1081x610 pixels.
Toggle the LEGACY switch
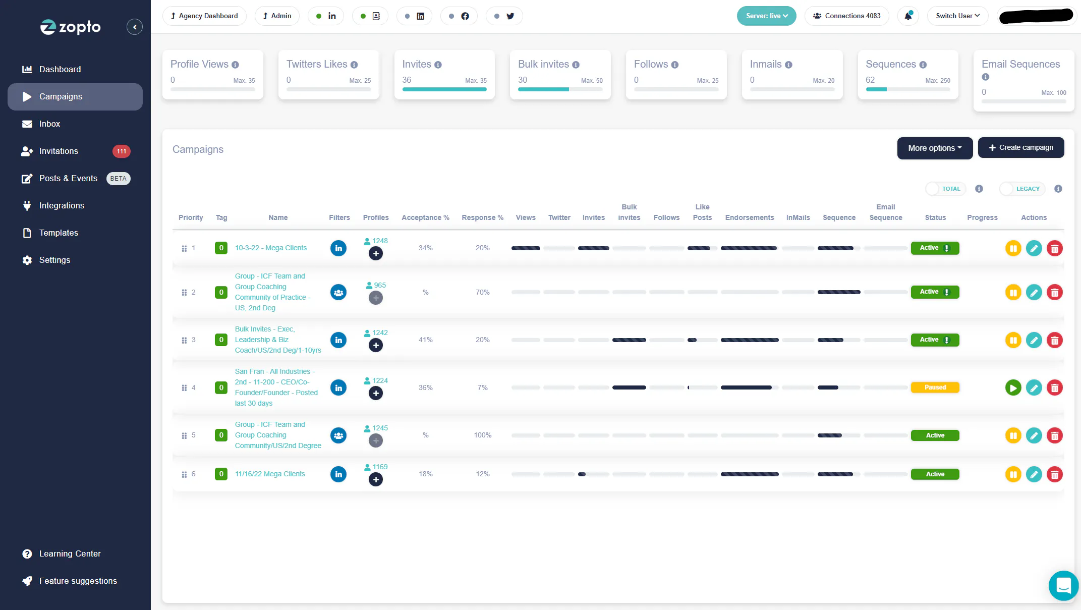click(1022, 189)
